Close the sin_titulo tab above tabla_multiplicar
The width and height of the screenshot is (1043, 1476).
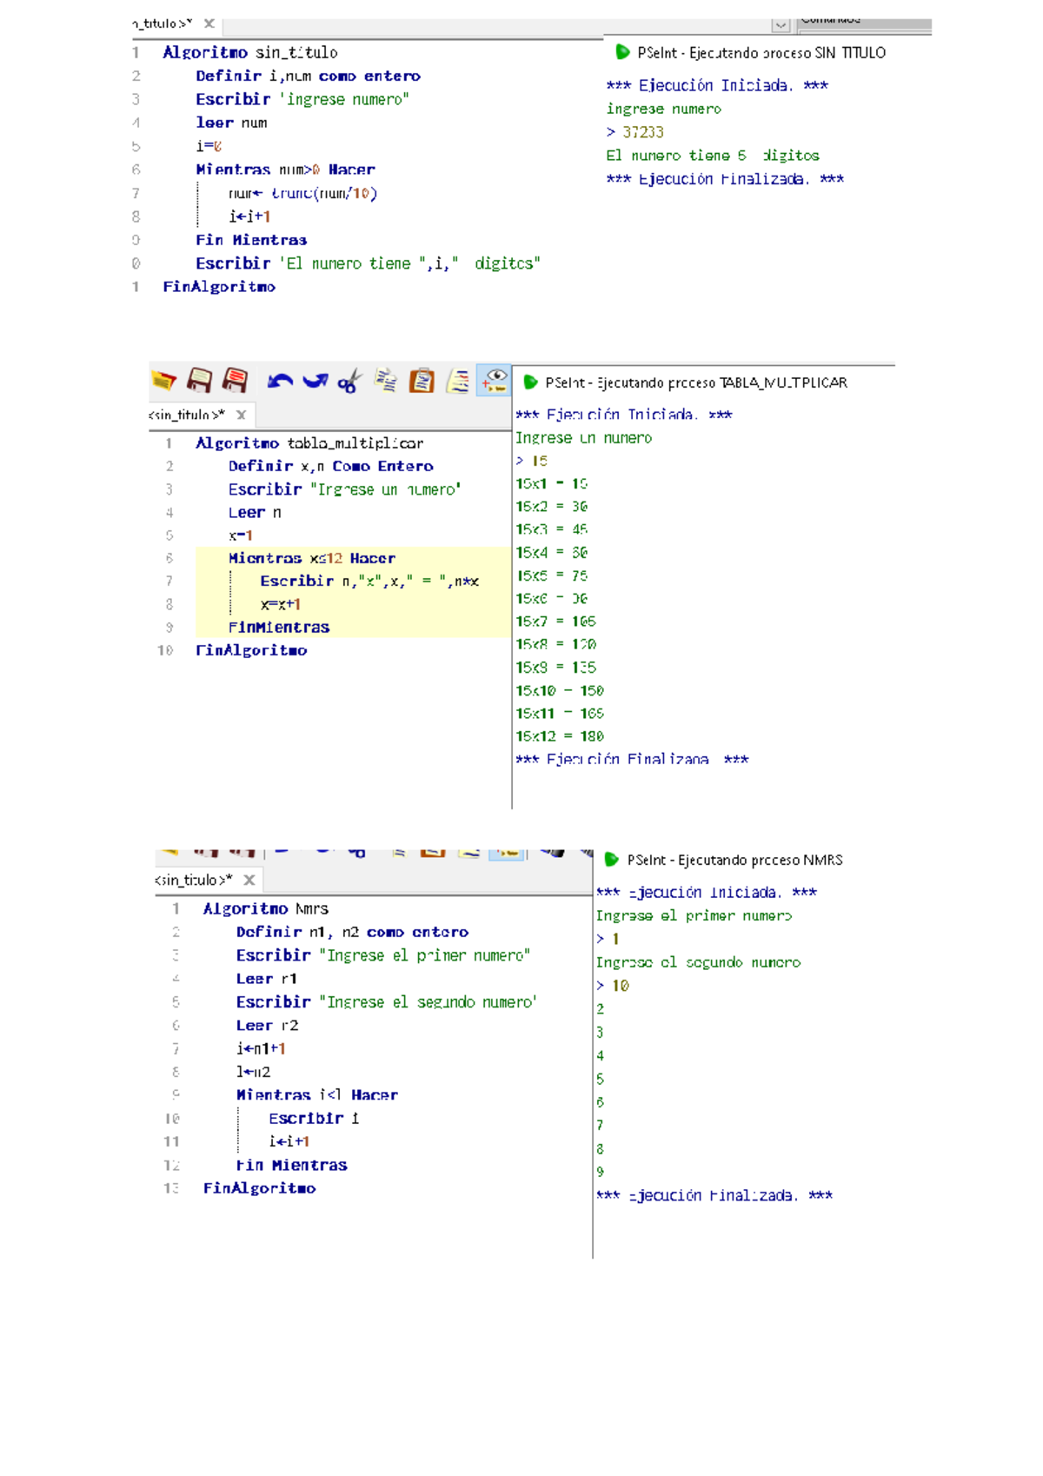click(x=242, y=415)
